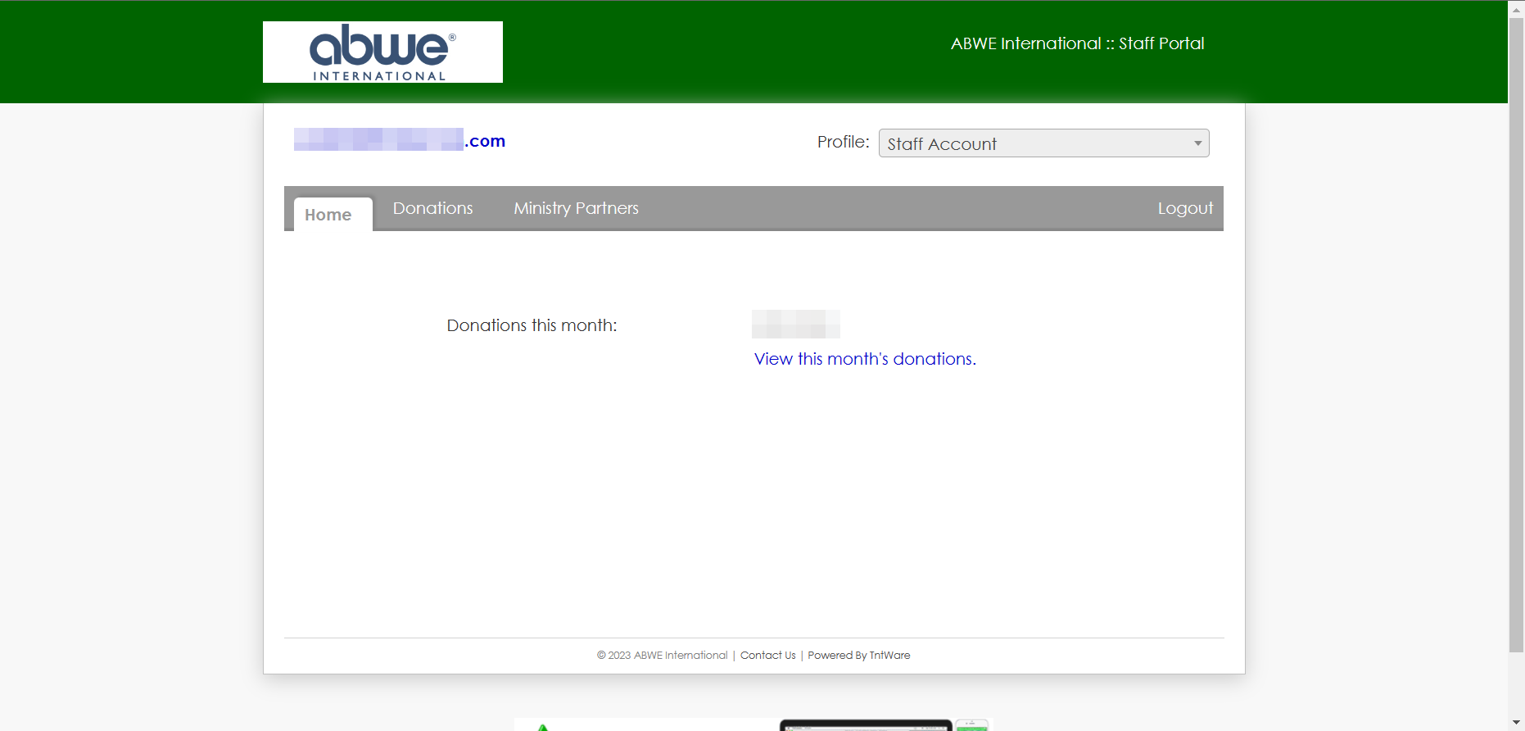Click the page scrollbar up arrow

[x=1516, y=8]
